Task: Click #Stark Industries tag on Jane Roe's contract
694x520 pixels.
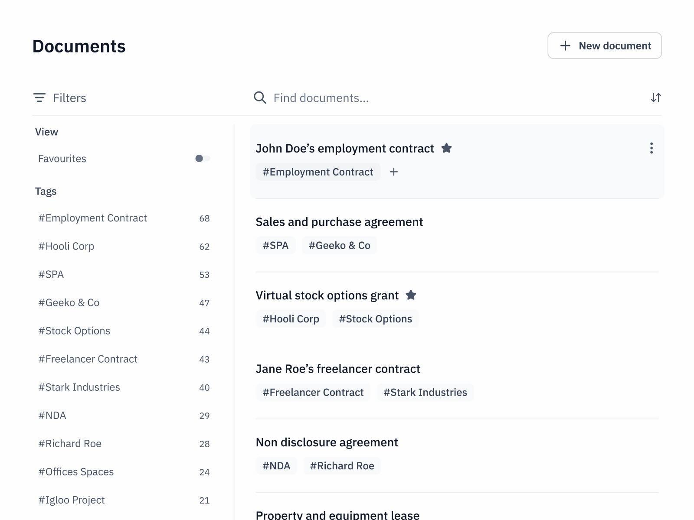Action: (x=425, y=393)
